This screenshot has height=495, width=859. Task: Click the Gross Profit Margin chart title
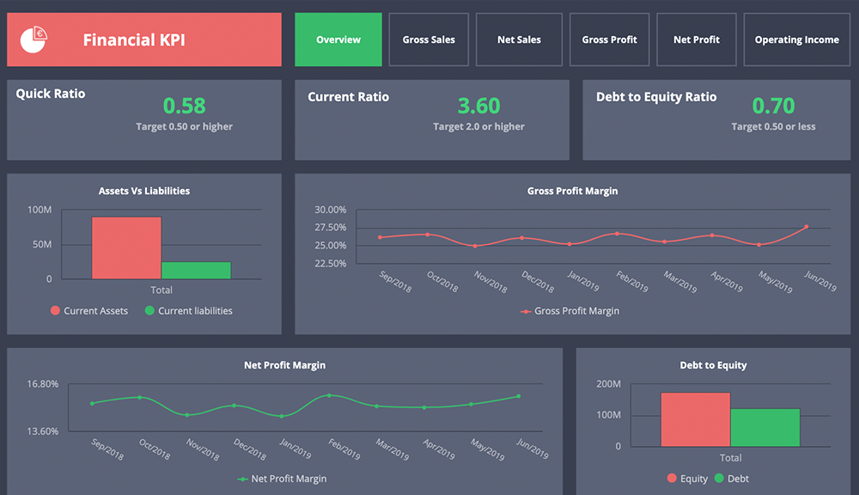pyautogui.click(x=572, y=191)
